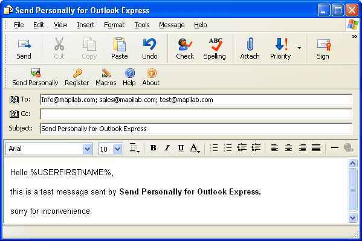
Task: Close the compose window
Action: point(352,10)
